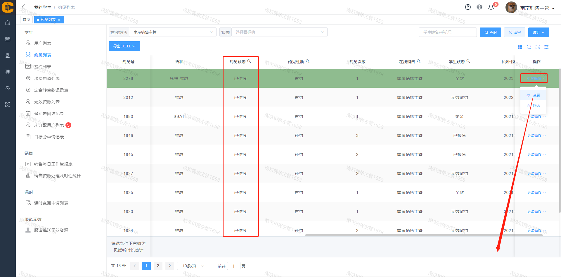
Task: Open page size 10条/页 selector
Action: click(192, 266)
